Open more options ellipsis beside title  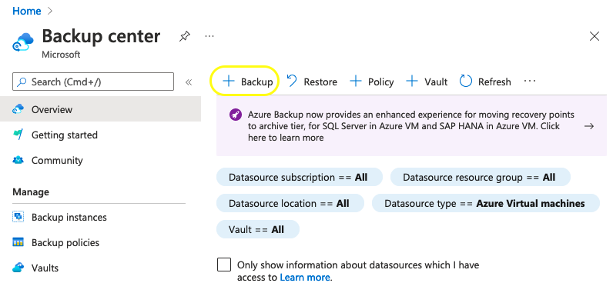209,36
